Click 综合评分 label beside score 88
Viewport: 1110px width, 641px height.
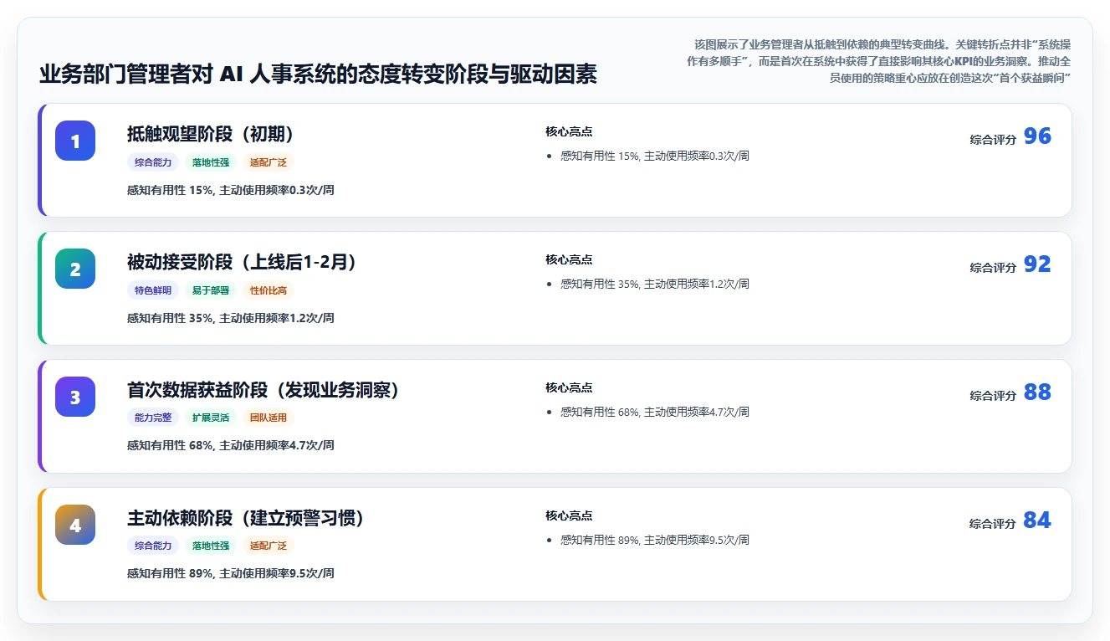tap(993, 396)
